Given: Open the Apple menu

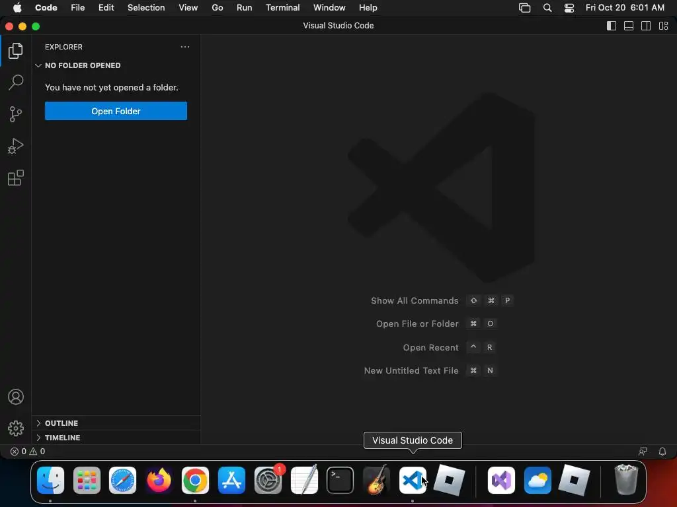Looking at the screenshot, I should 17,8.
